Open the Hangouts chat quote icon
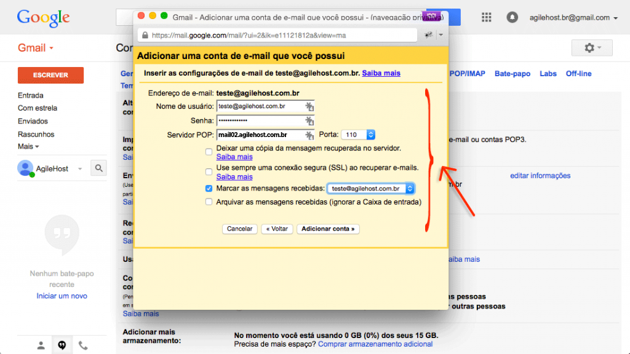630x354 pixels. pos(62,345)
